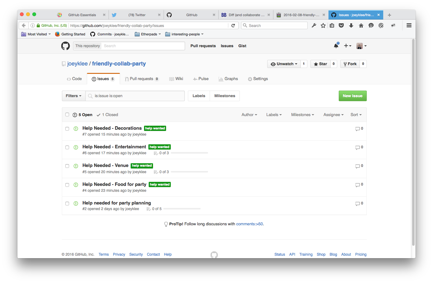Image resolution: width=433 pixels, height=283 pixels.
Task: Click the downloads arrow icon in toolbar
Action: [x=351, y=25]
